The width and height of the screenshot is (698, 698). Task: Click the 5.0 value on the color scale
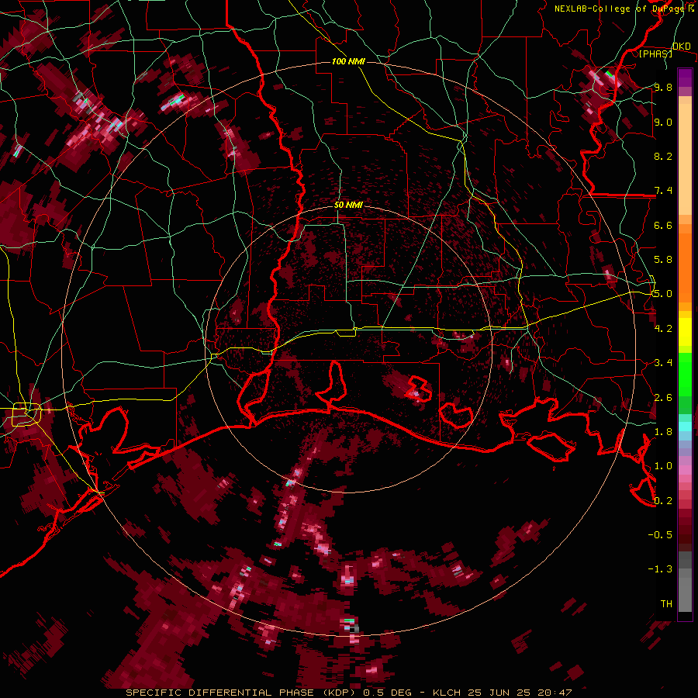point(663,294)
